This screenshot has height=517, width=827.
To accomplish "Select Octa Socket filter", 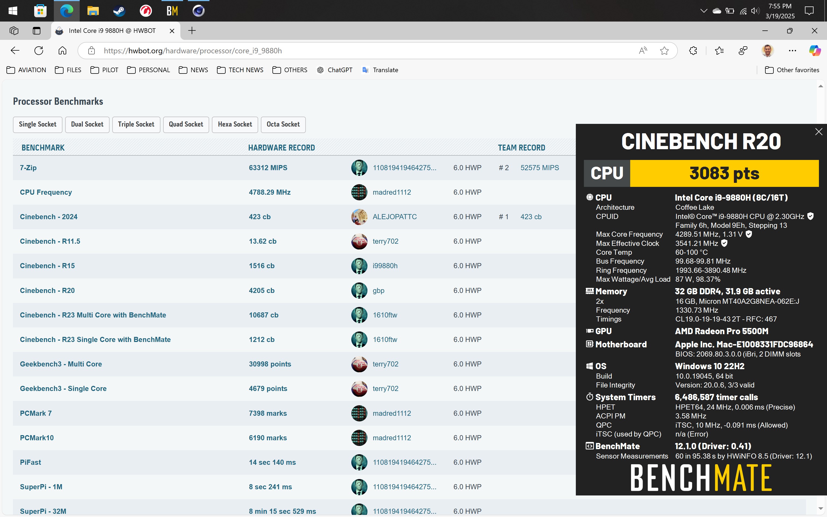I will pyautogui.click(x=283, y=124).
